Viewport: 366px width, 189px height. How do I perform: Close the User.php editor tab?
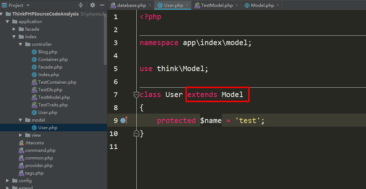click(187, 5)
